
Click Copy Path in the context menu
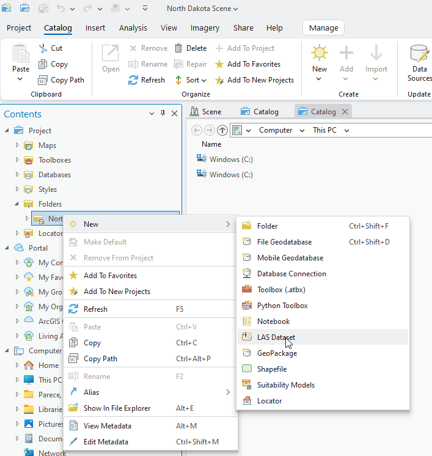pos(150,359)
